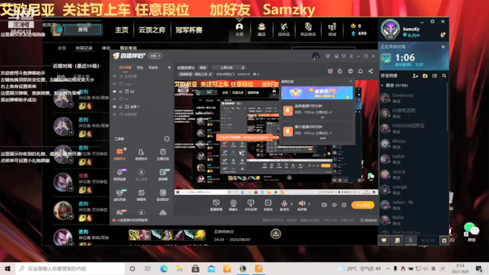Click the share icon in streaming toolbar

(x=370, y=71)
